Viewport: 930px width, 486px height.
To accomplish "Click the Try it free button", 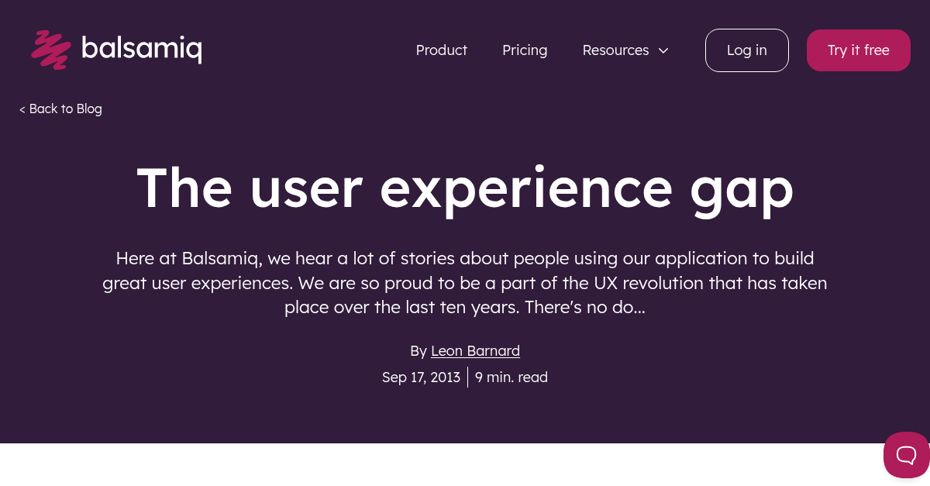I will tap(858, 50).
